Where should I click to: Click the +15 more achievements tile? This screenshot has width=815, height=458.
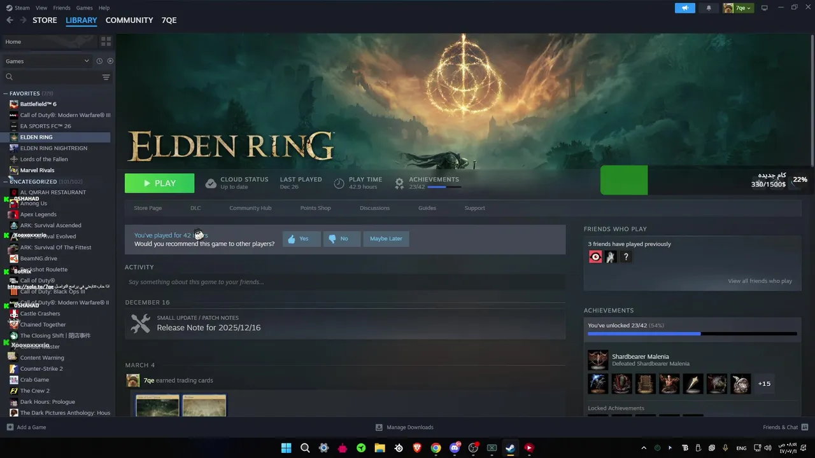(x=764, y=384)
